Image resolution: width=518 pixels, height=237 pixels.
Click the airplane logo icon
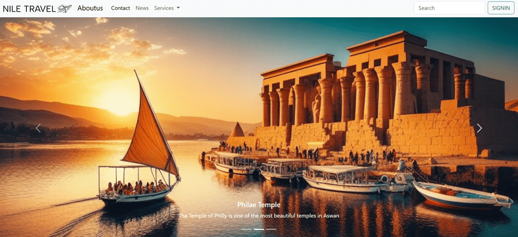pos(64,9)
